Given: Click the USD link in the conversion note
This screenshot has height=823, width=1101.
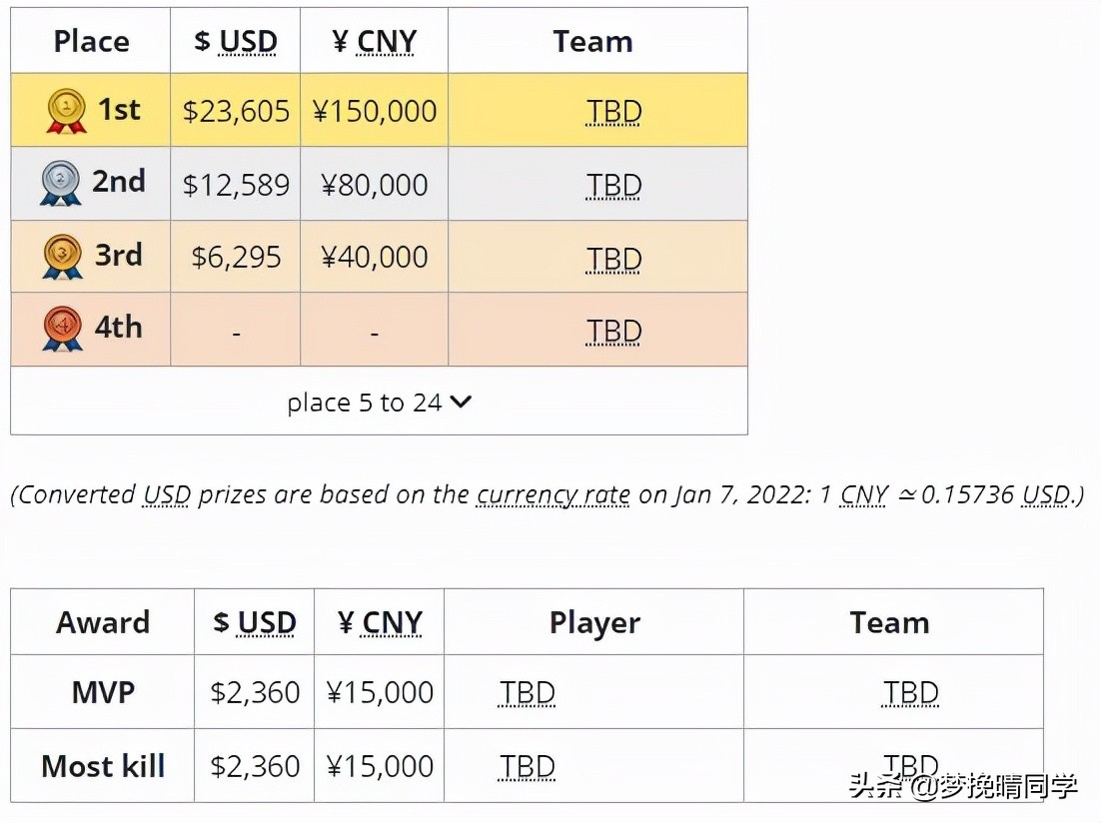Looking at the screenshot, I should (167, 495).
